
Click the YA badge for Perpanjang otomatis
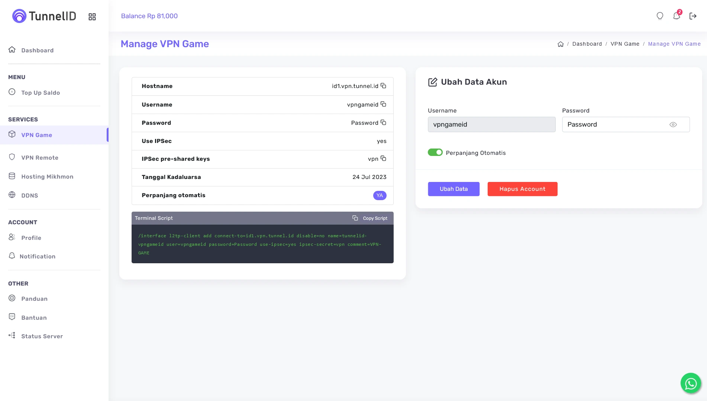[x=380, y=195]
